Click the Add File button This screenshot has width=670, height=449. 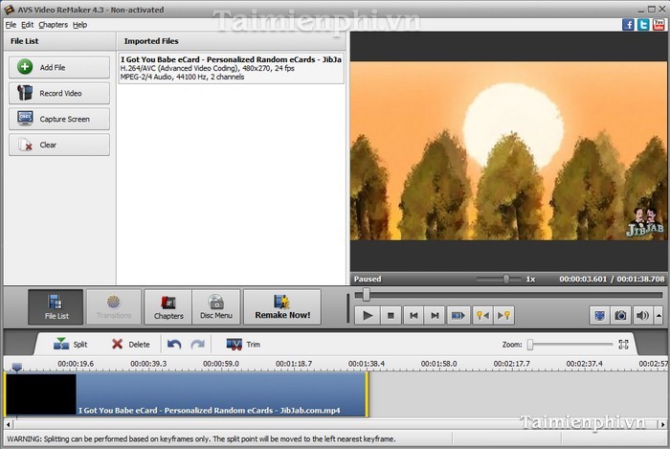[x=59, y=68]
